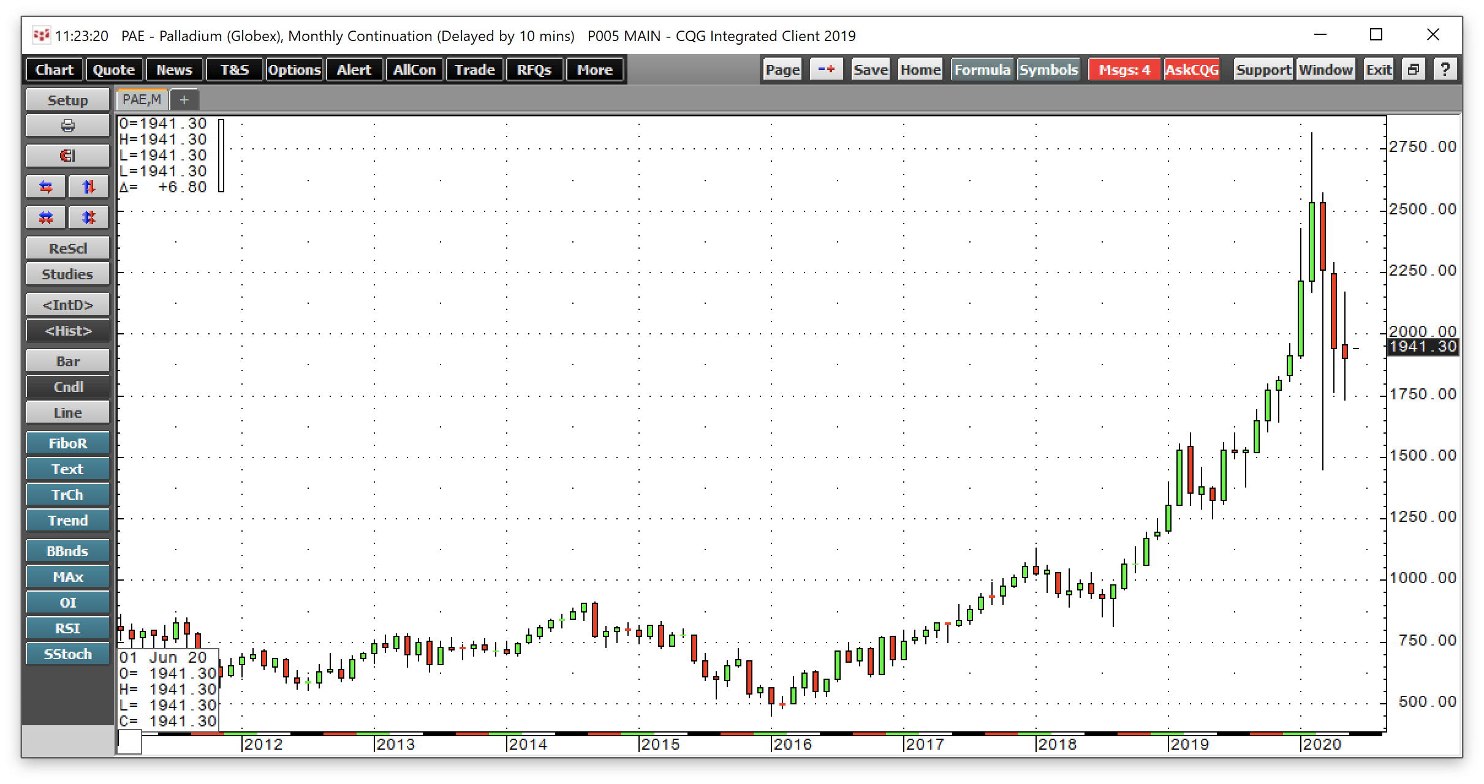Add SStoch slow stochastic study

click(67, 654)
